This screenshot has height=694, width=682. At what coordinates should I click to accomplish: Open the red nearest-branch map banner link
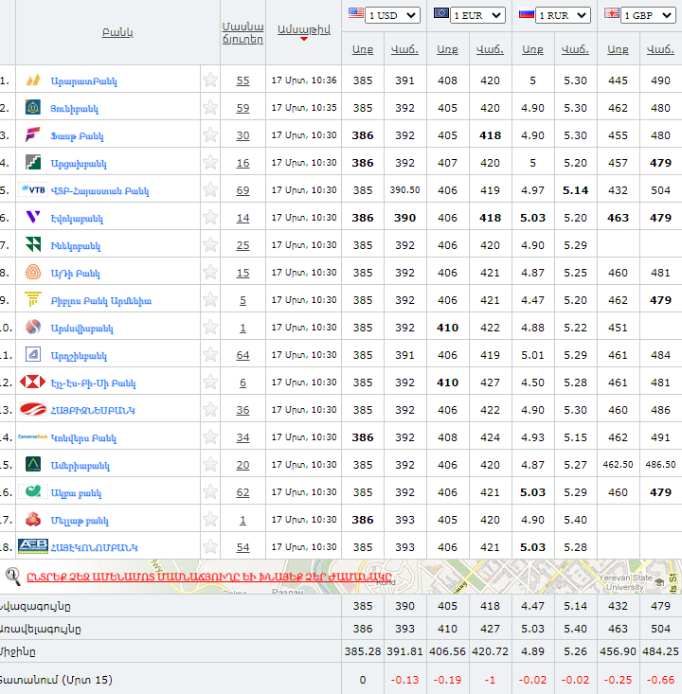209,577
